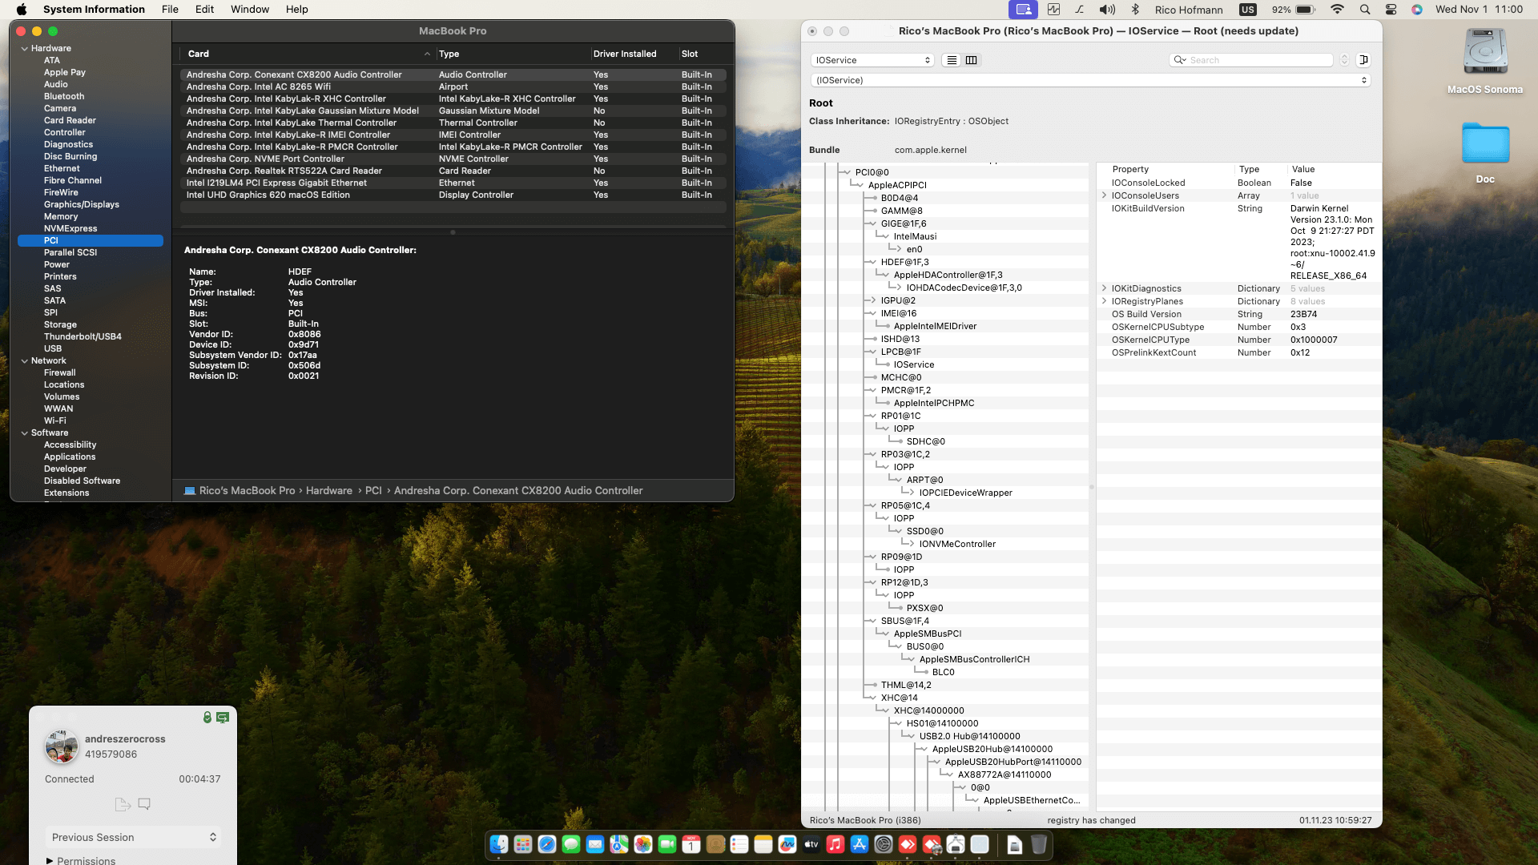The image size is (1538, 865).
Task: Open the File menu
Action: pos(170,10)
